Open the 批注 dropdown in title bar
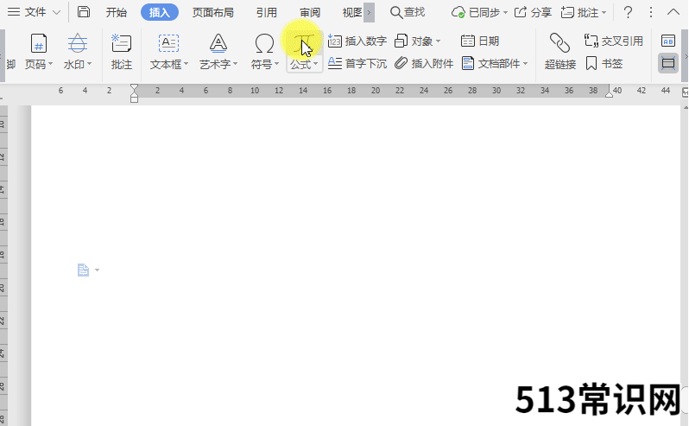 pyautogui.click(x=584, y=12)
